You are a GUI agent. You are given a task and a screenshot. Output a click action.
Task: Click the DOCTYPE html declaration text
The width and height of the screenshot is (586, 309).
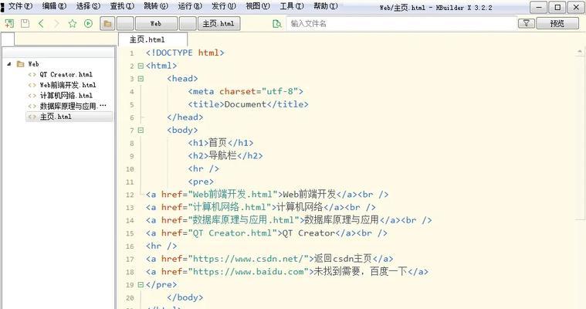coord(185,53)
